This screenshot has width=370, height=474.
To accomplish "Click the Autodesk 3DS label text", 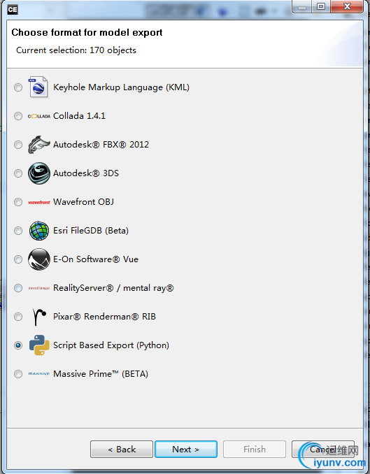I will [x=86, y=173].
